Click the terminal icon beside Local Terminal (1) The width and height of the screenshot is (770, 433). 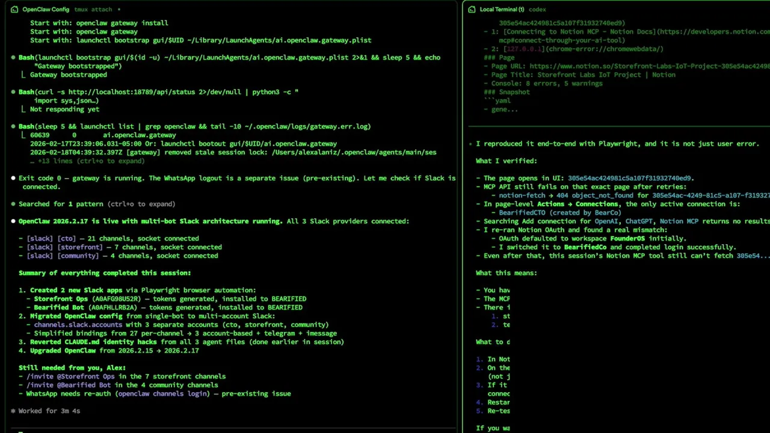472,10
